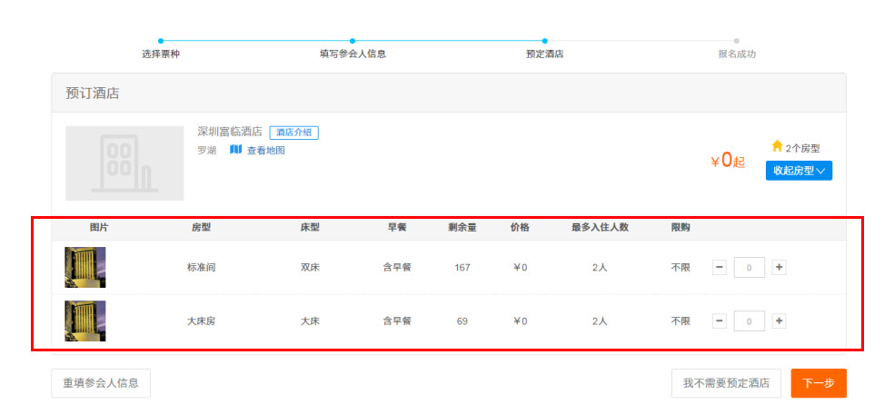Click the 图片 column header

(99, 228)
